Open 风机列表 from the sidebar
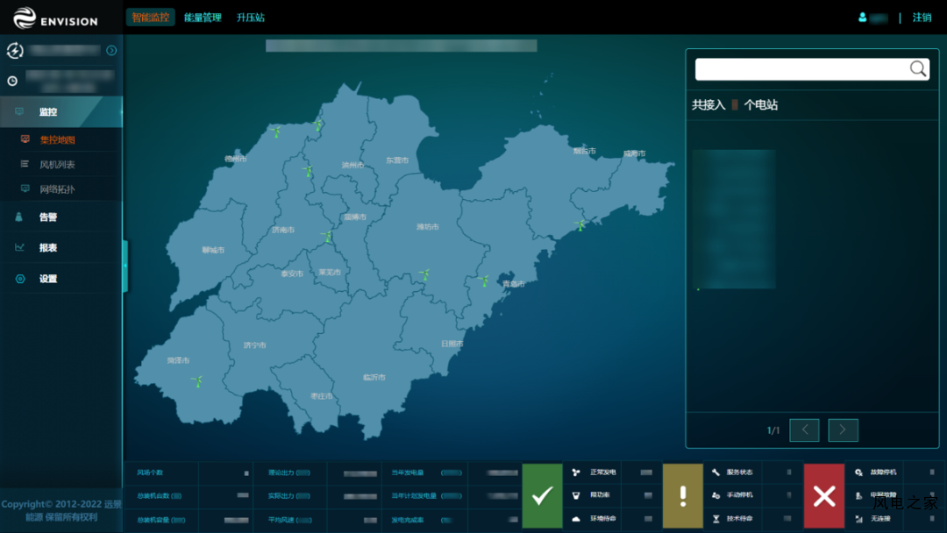947x533 pixels. coord(57,165)
